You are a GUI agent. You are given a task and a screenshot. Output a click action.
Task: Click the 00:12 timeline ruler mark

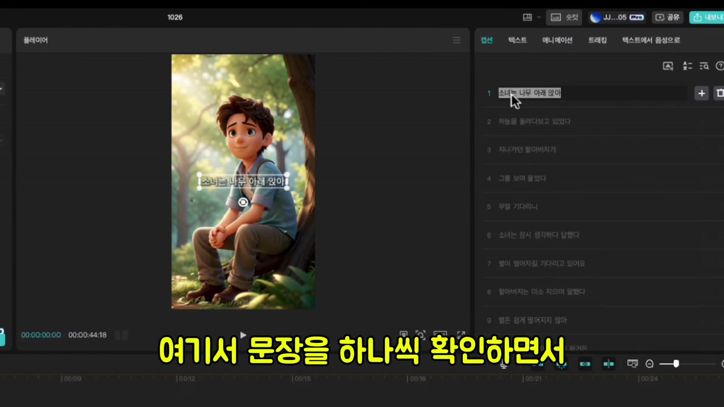pos(186,379)
